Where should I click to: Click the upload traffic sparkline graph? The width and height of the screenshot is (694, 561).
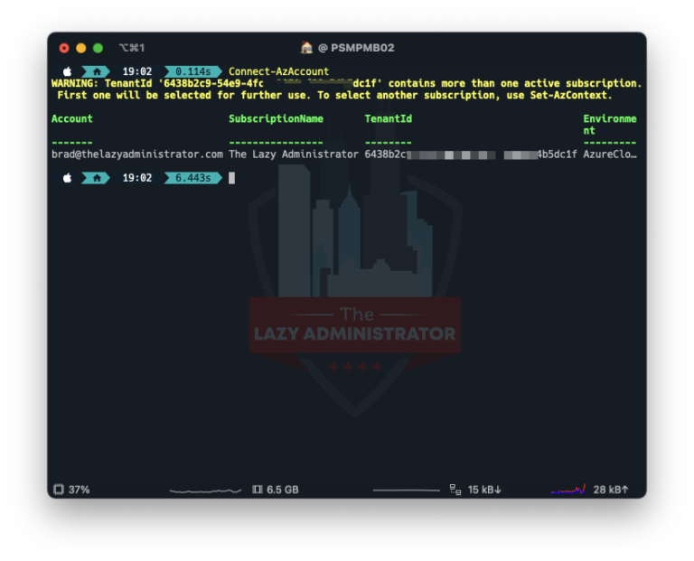click(568, 490)
